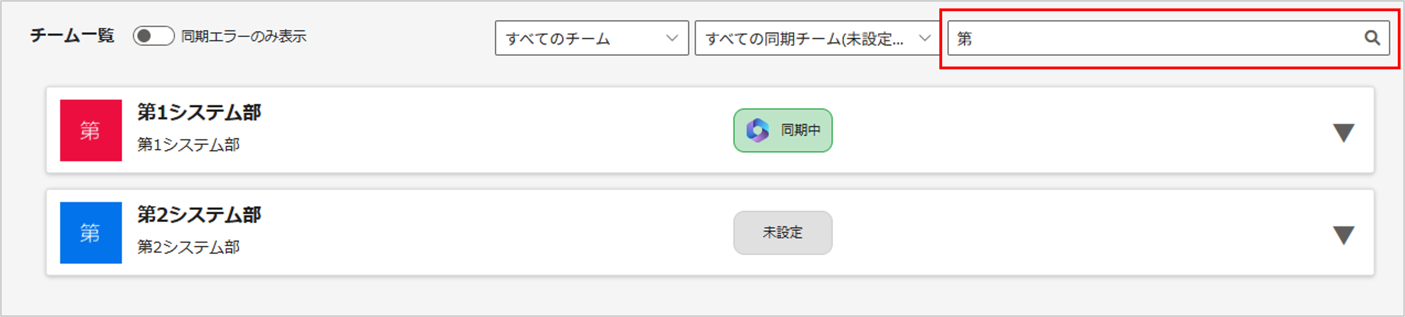Click the blue 第 team avatar tile
The image size is (1405, 317).
tap(91, 232)
